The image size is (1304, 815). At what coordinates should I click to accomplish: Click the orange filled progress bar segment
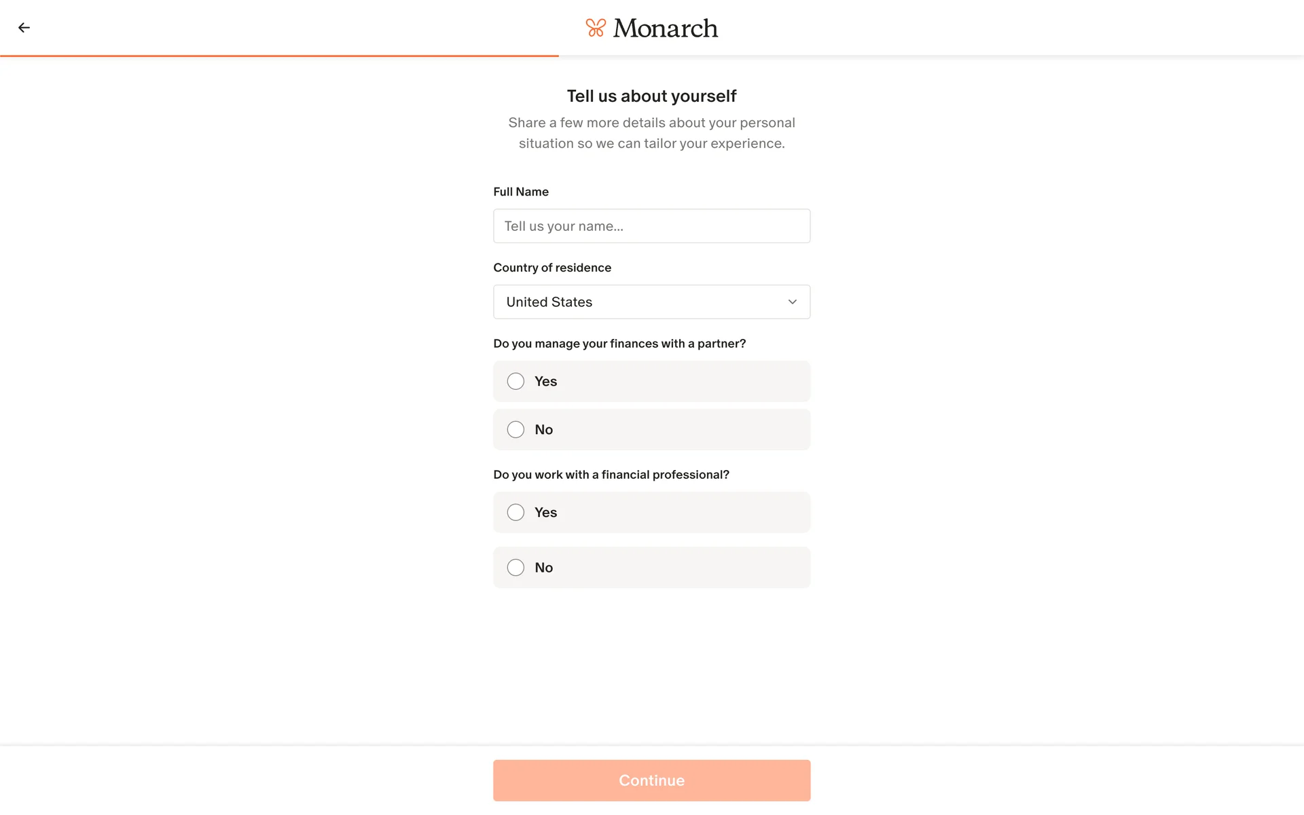[278, 56]
